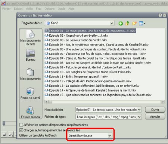Select Episode 06 - L'empereur est fou de rage
The image size is (168, 144).
(95, 54)
